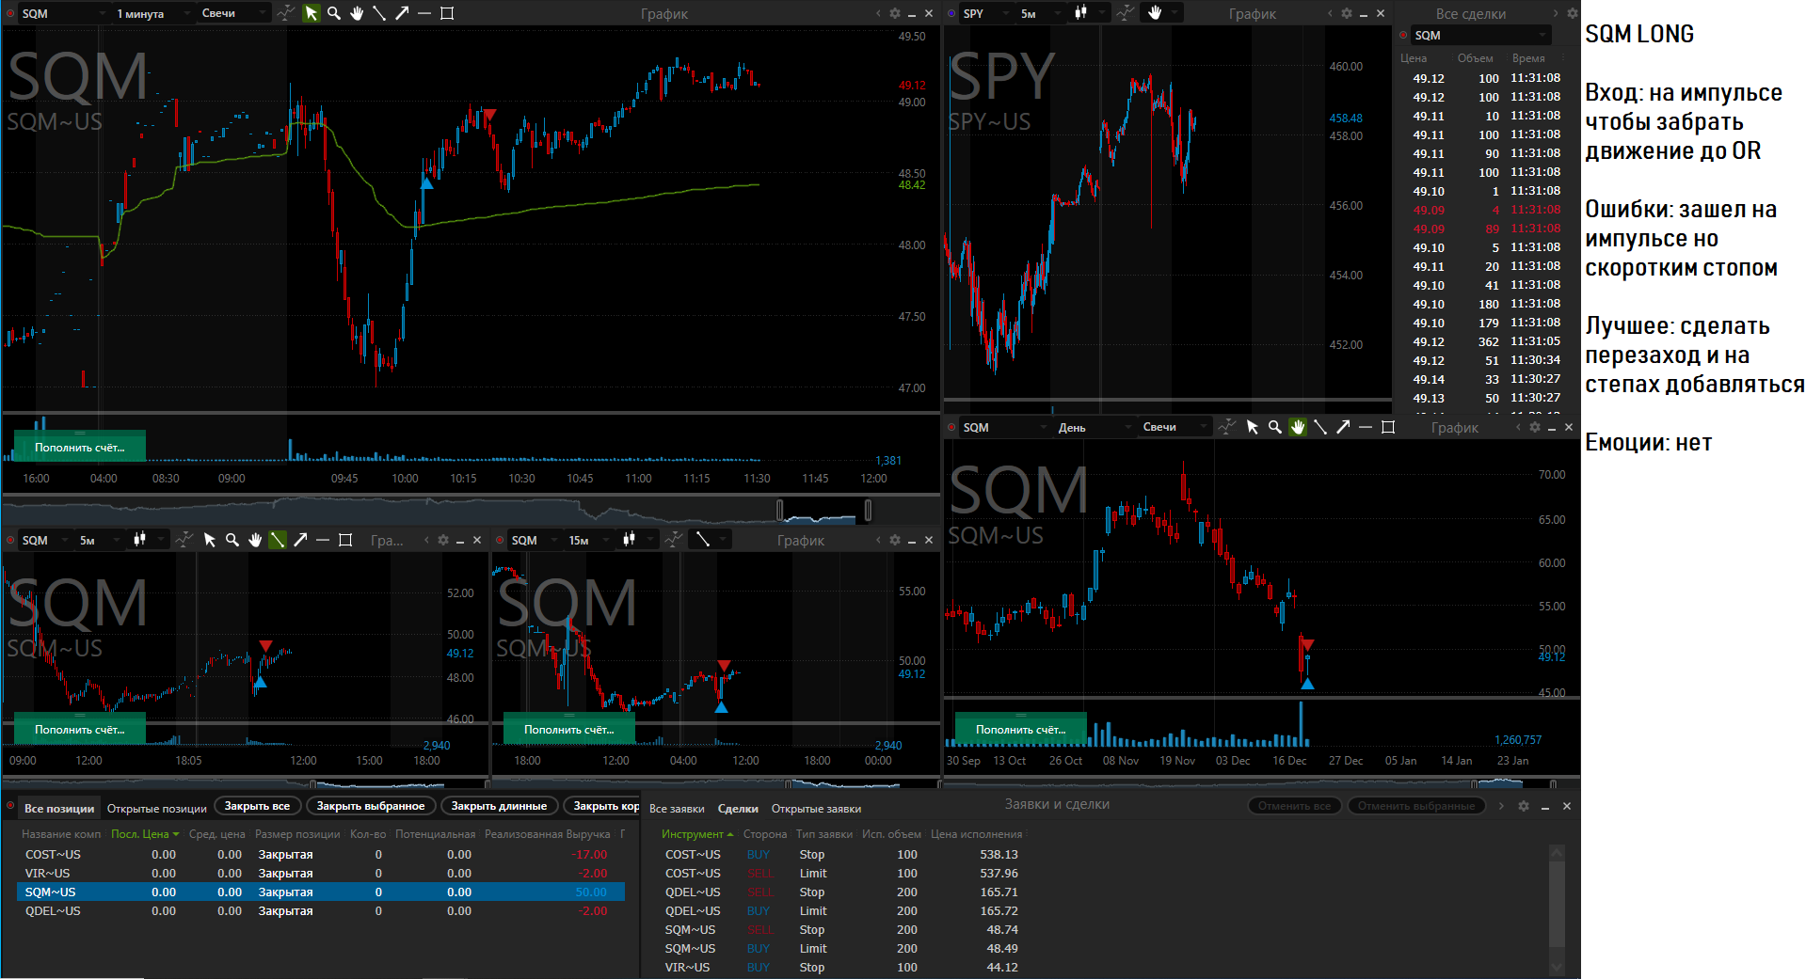Toggle link indicator of SQM 5м chart

[10, 540]
